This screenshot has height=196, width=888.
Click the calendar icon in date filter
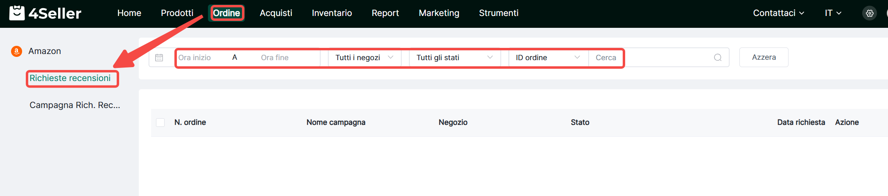[159, 58]
